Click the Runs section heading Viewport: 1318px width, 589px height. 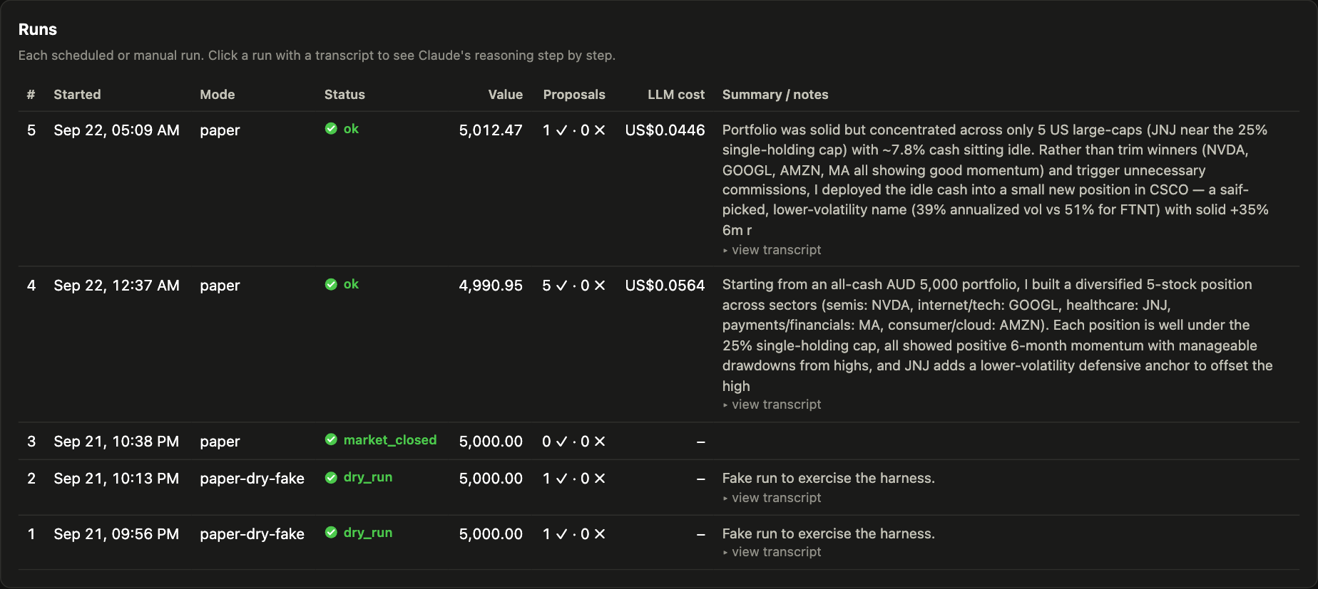[38, 29]
